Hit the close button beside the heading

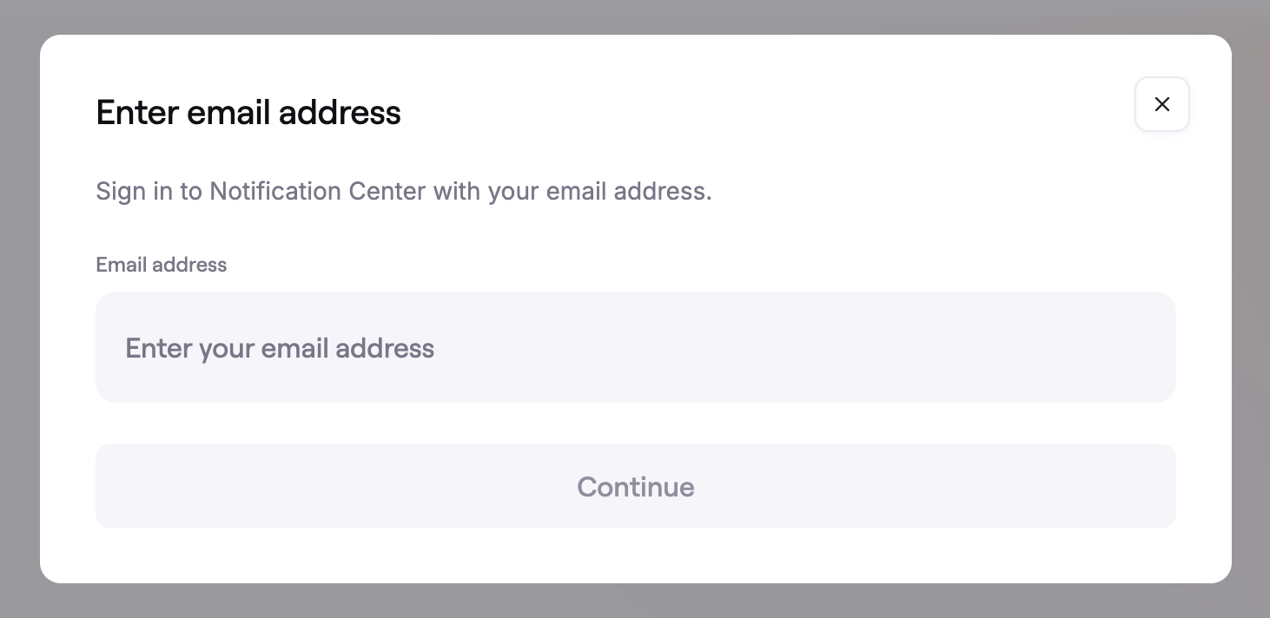[x=1161, y=104]
